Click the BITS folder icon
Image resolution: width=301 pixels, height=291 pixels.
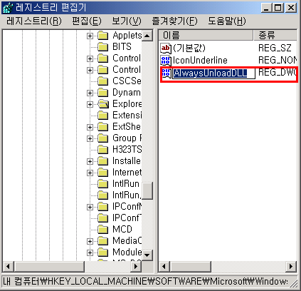(103, 47)
